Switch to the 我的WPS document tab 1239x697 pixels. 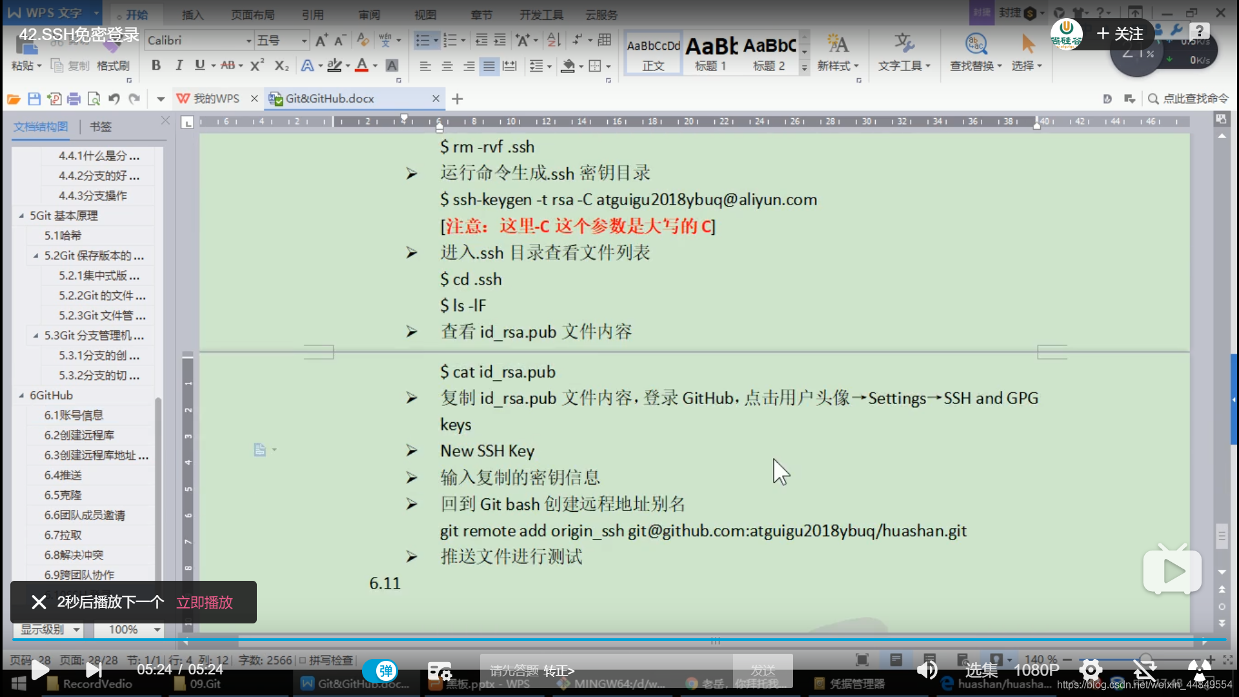[x=216, y=99]
